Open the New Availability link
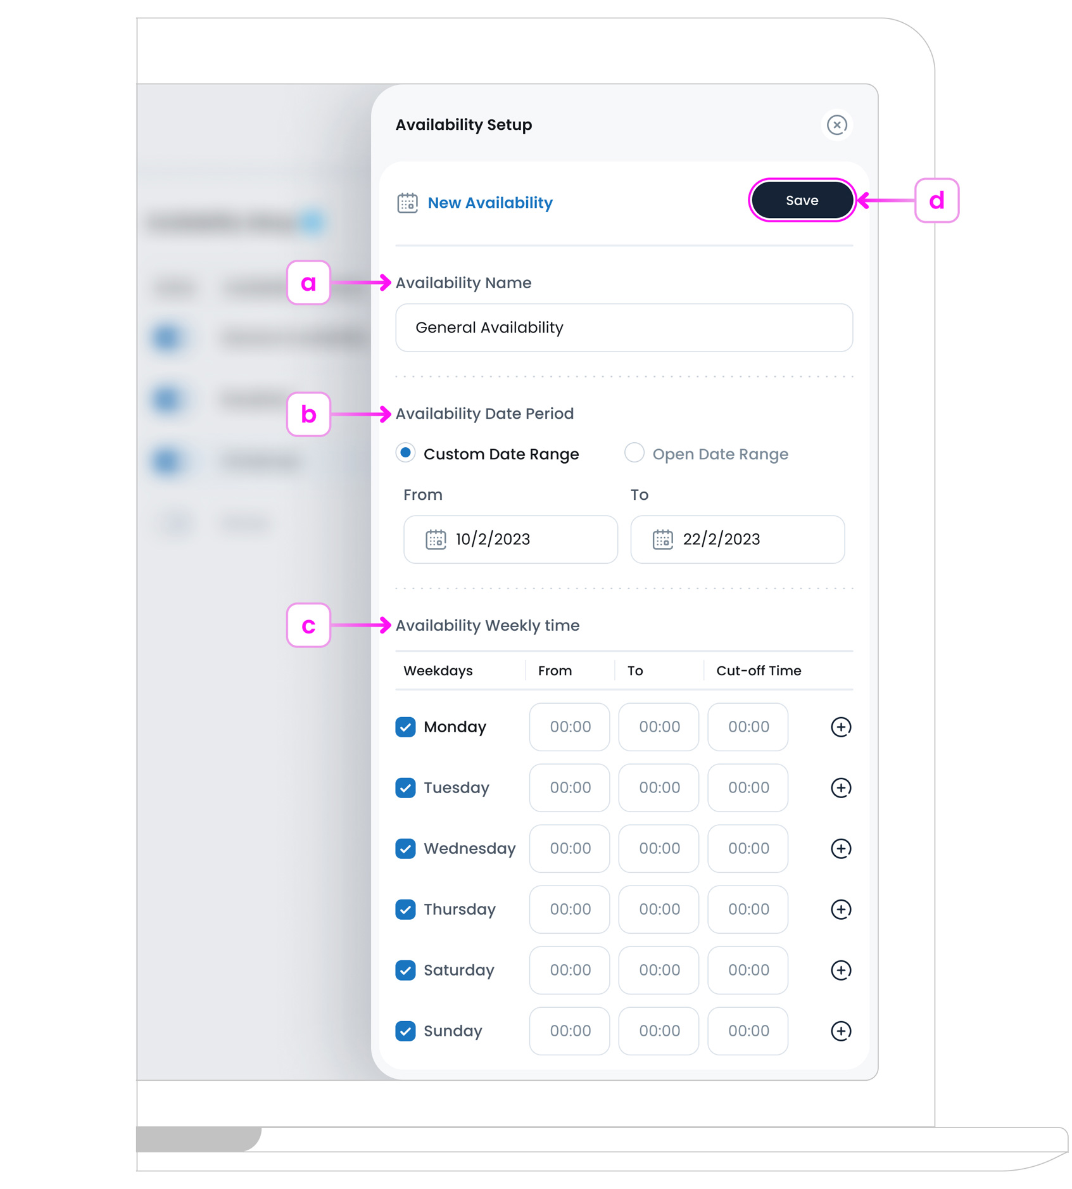 [489, 202]
